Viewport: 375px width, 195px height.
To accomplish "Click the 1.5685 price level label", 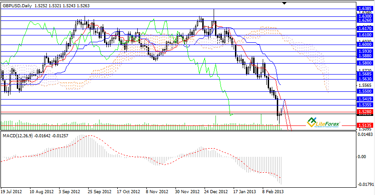I will 365,74.
